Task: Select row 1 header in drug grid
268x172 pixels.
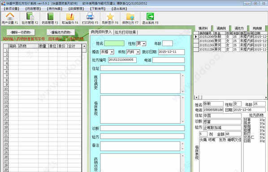Action: coord(6,51)
